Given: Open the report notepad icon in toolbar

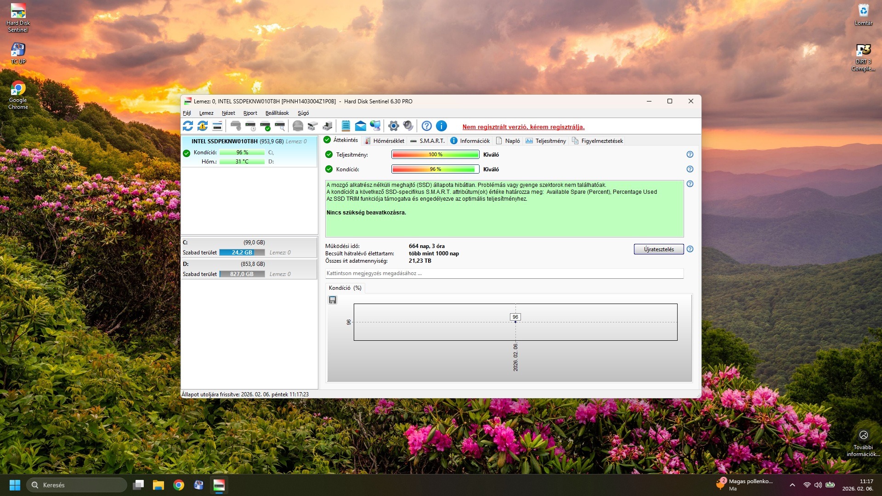Looking at the screenshot, I should [x=346, y=126].
